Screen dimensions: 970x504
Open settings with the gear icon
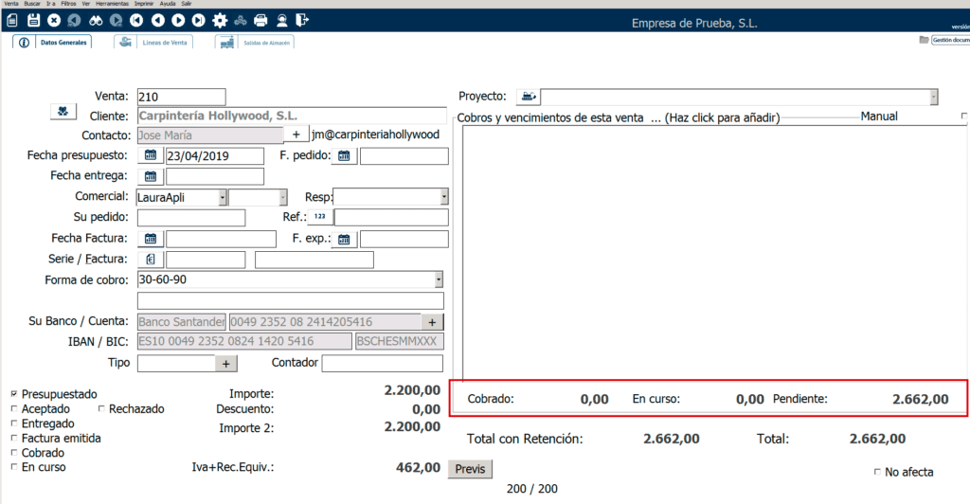coord(220,20)
